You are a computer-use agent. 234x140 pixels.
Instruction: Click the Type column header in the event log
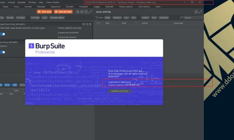point(16,90)
